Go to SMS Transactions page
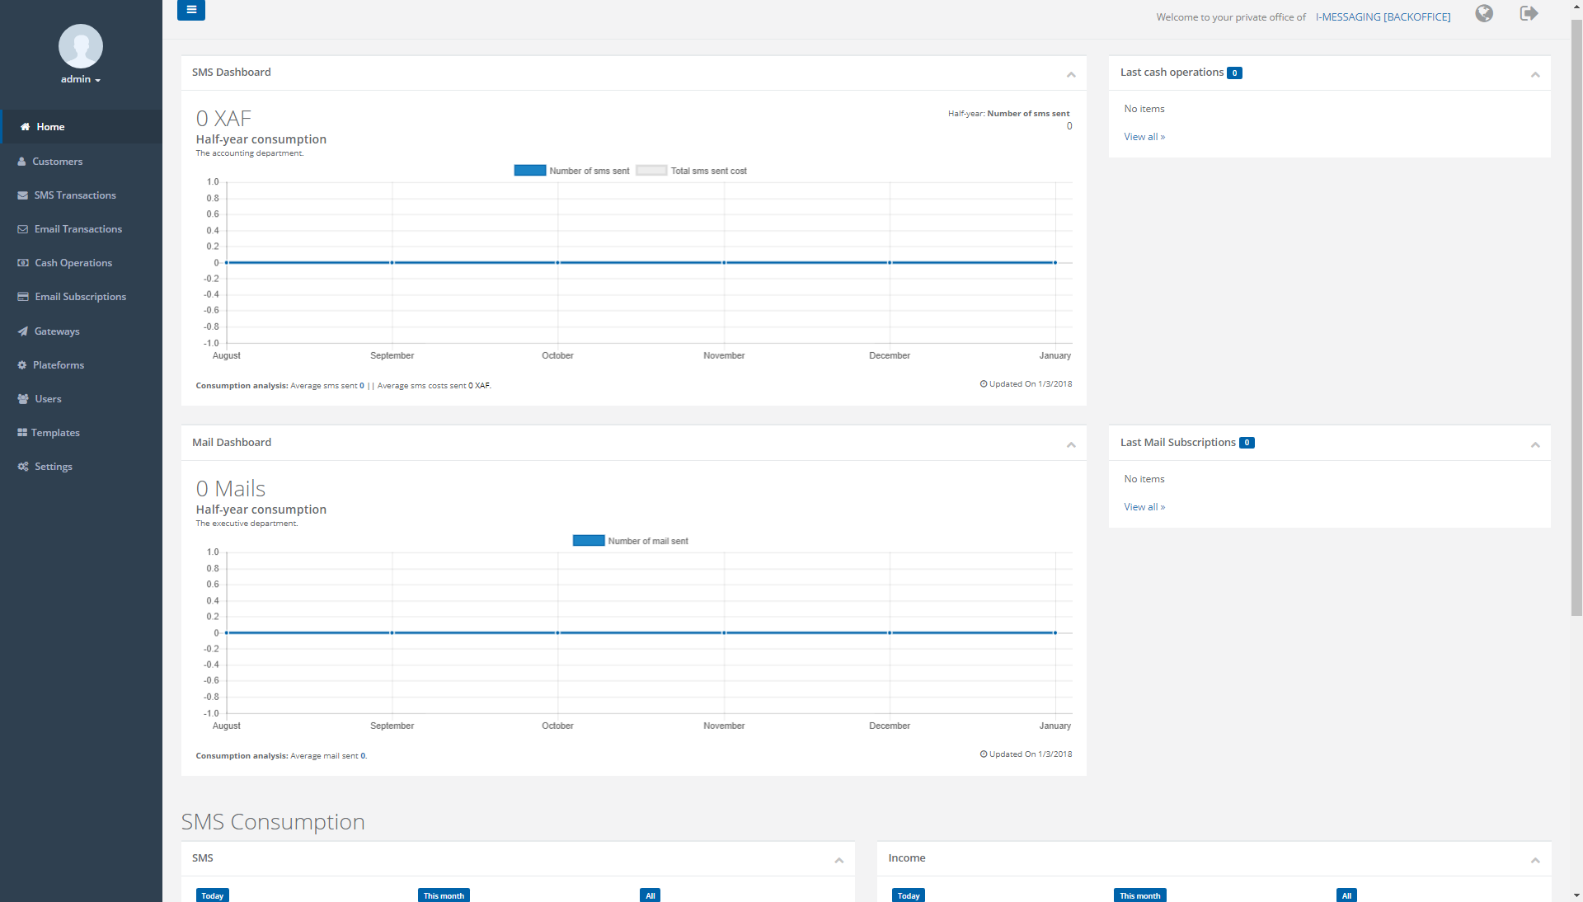The height and width of the screenshot is (902, 1583). click(x=75, y=195)
